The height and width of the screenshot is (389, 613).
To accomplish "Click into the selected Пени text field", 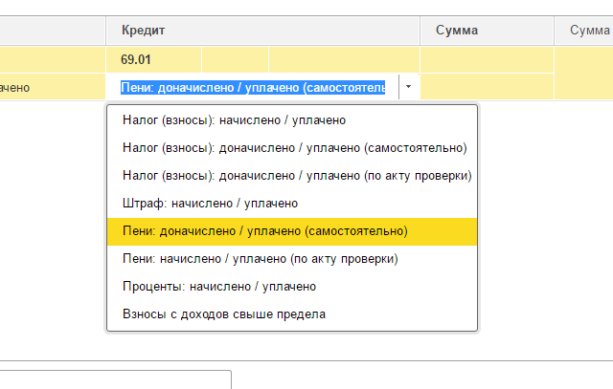I will coord(253,87).
